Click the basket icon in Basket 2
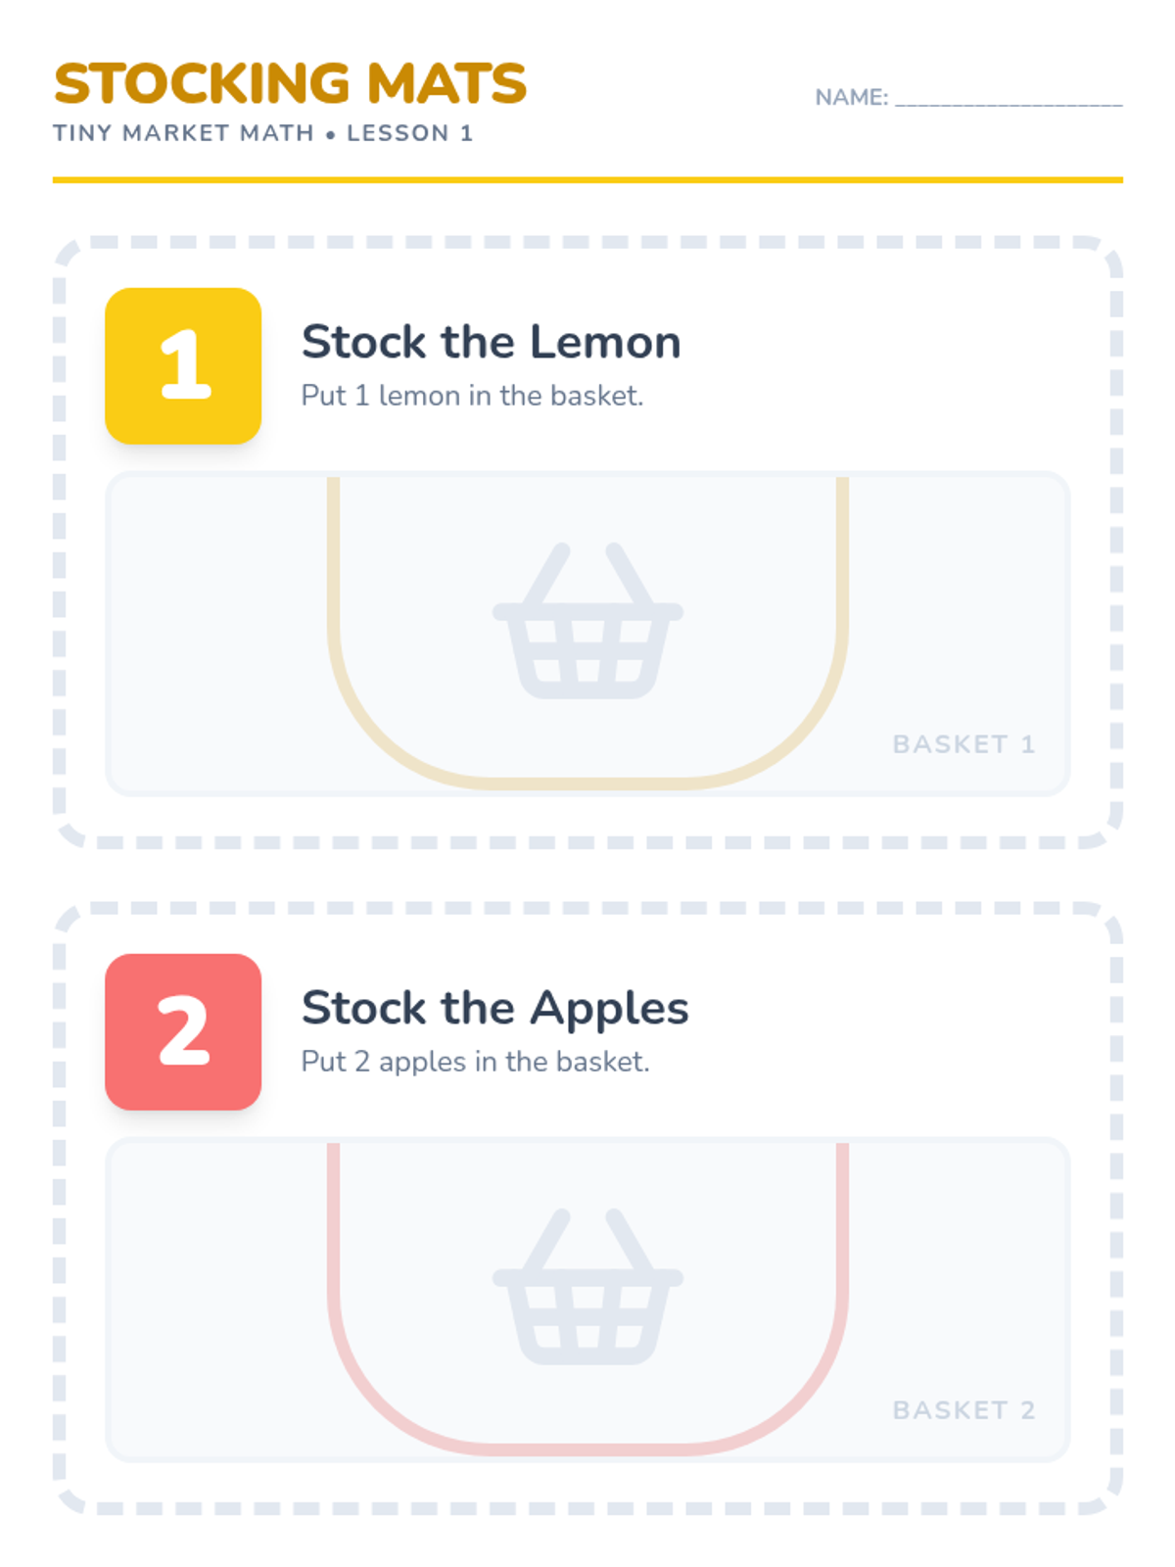Screen dimensions: 1175x1567 pyautogui.click(x=587, y=1286)
